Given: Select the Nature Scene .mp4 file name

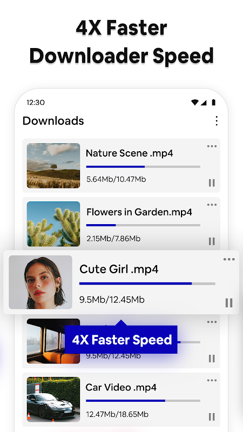Looking at the screenshot, I should pos(130,153).
